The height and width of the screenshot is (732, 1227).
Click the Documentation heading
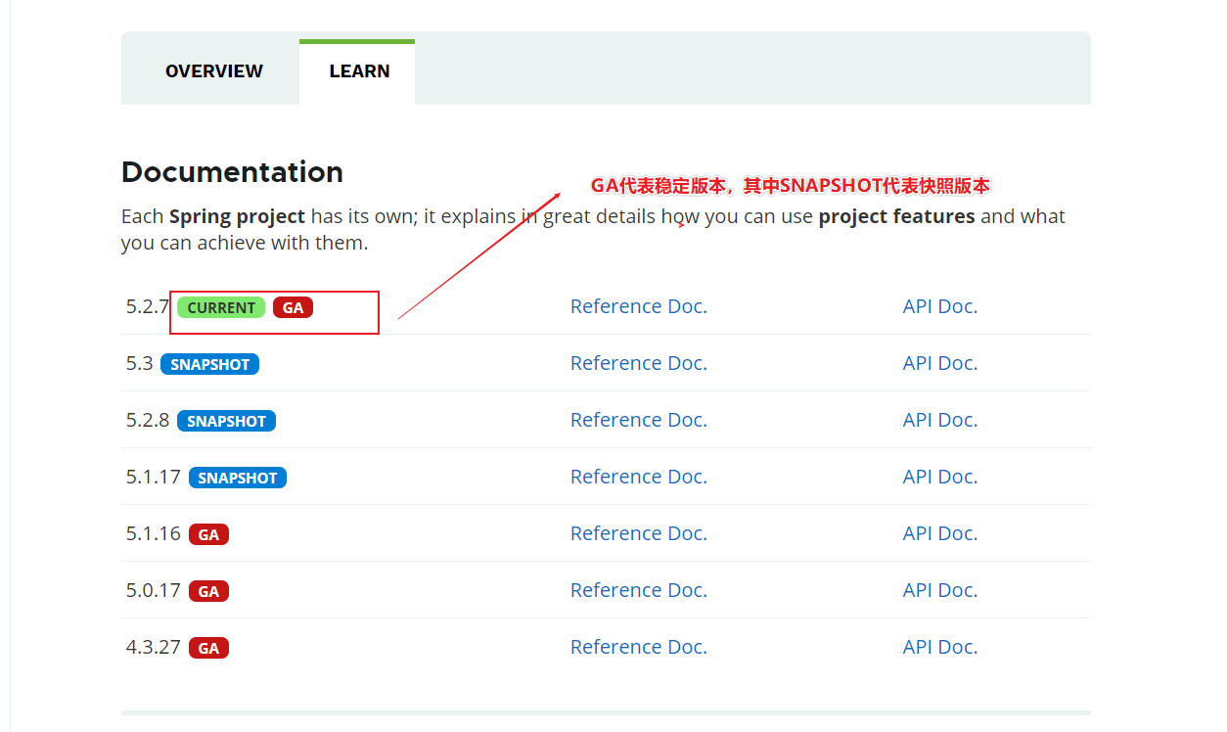pyautogui.click(x=232, y=172)
